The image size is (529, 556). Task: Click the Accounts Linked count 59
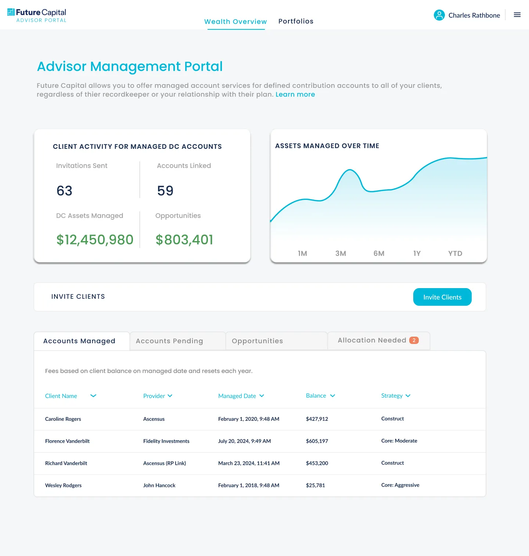coord(165,191)
